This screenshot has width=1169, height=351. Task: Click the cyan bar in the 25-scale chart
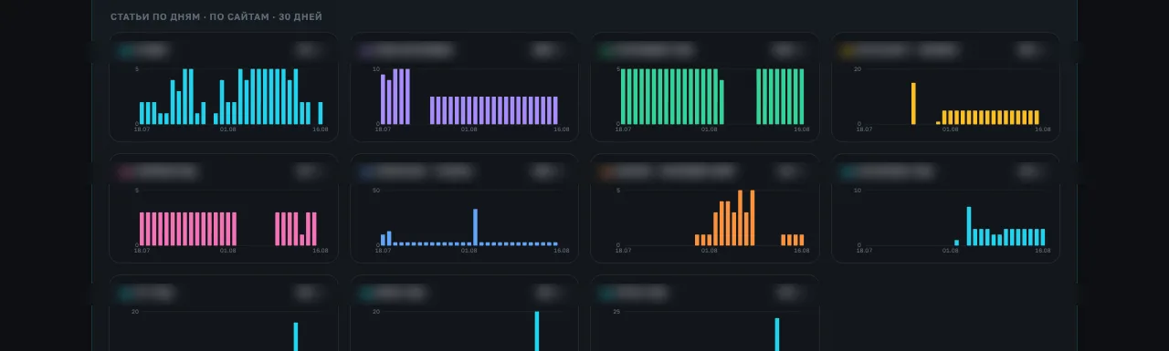coord(777,335)
